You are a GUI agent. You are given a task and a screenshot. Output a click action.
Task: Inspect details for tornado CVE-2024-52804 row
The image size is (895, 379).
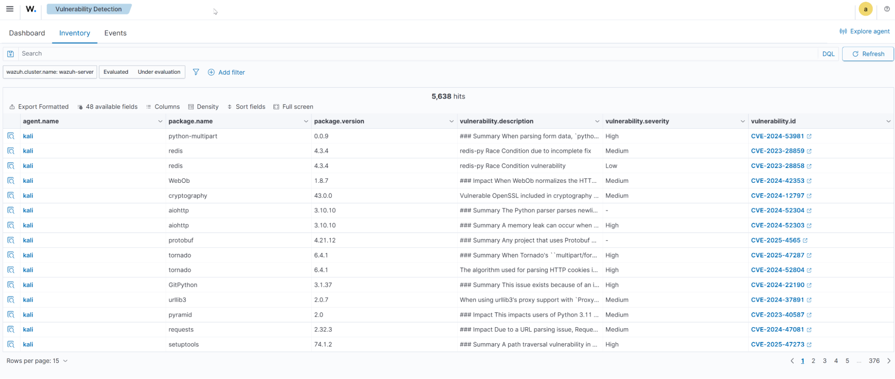click(x=11, y=270)
